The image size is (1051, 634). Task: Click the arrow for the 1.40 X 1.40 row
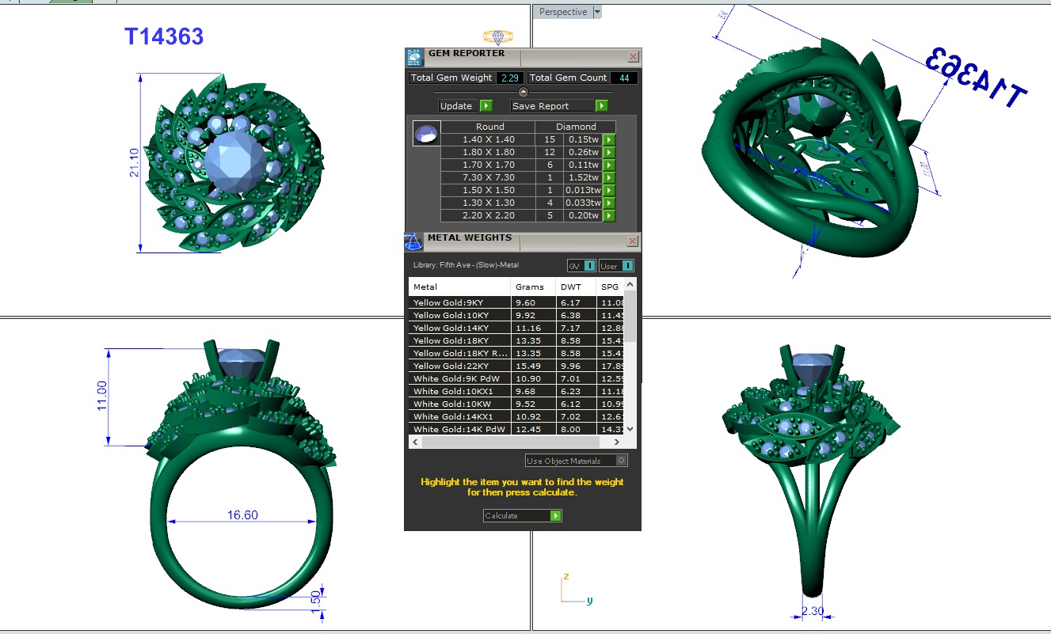608,140
